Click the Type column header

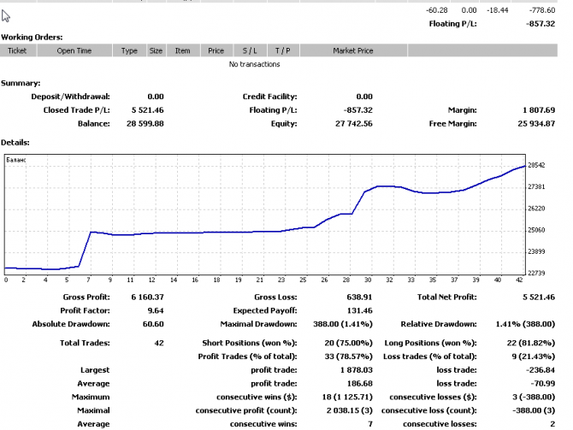tap(129, 50)
